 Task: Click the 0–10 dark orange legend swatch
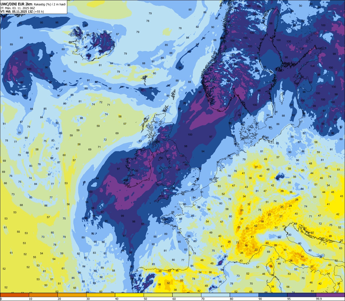point(15,295)
